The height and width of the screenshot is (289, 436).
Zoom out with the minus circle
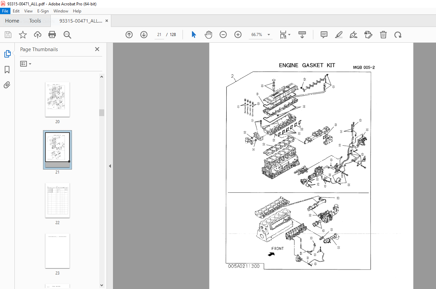pyautogui.click(x=223, y=35)
